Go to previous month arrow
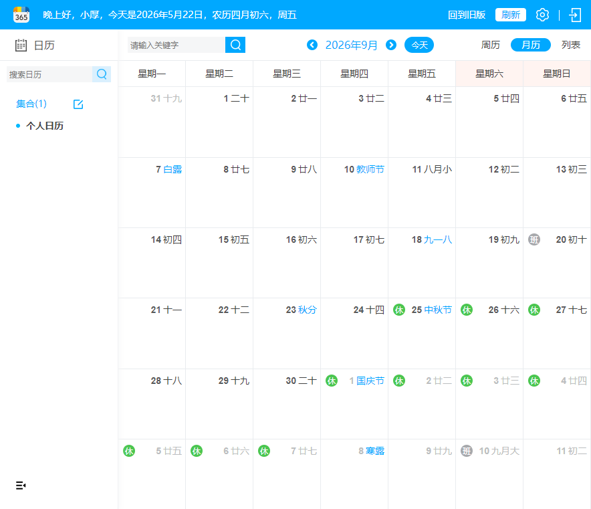 pyautogui.click(x=312, y=45)
